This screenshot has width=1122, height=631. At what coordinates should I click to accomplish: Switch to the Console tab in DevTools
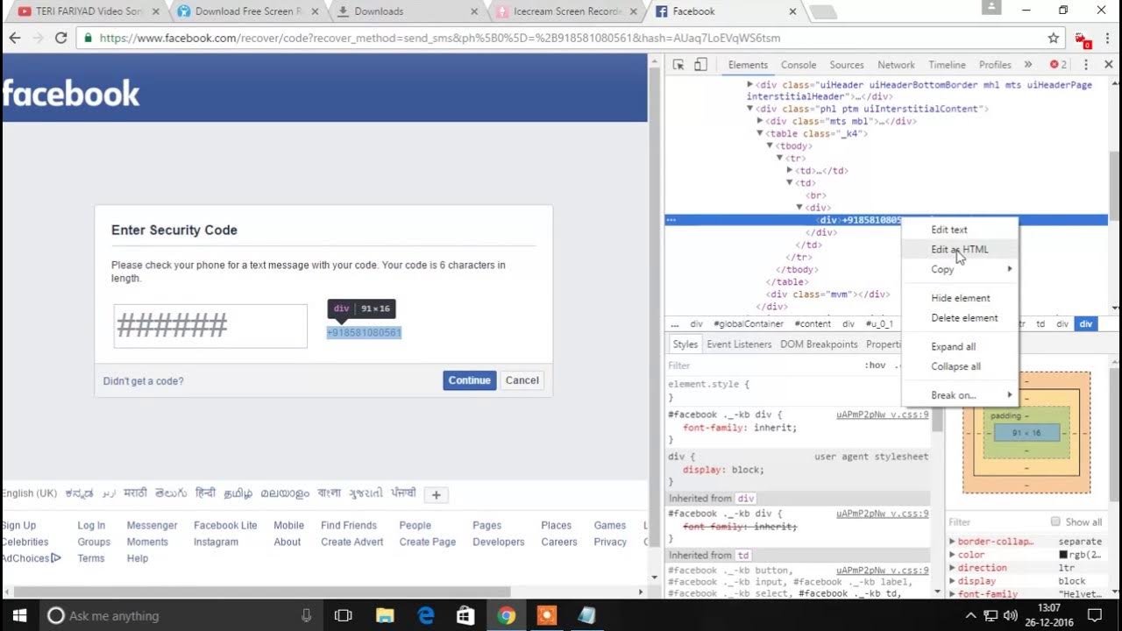pyautogui.click(x=799, y=65)
